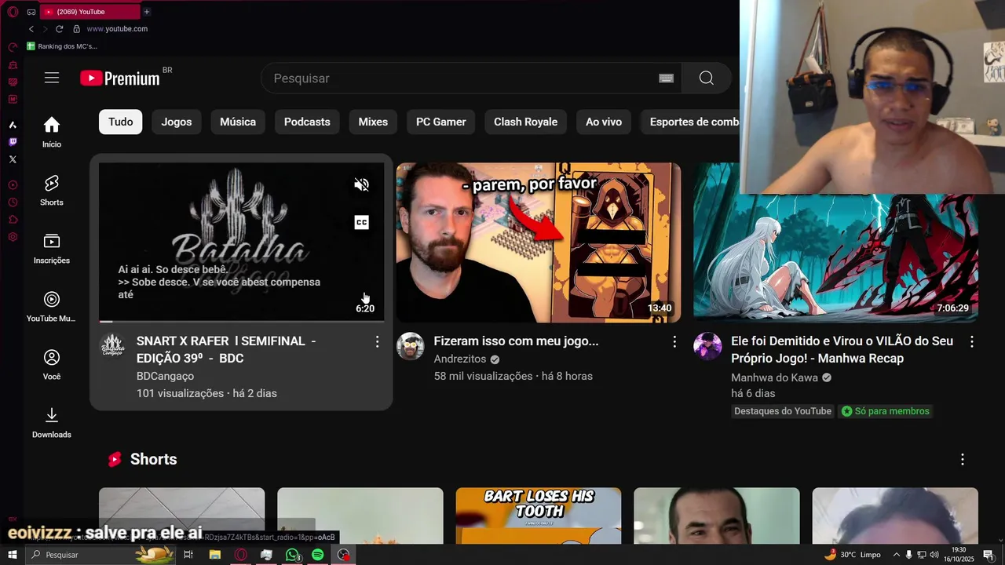Open the Windows notification center
Screen dimensions: 1005x565
click(x=989, y=555)
